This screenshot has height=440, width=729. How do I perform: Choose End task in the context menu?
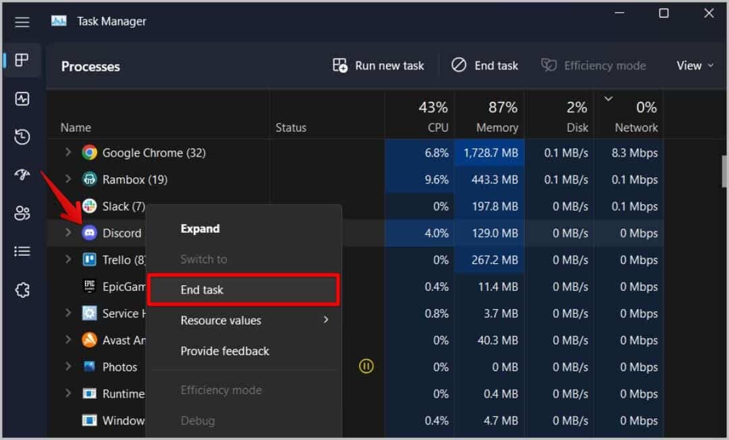[x=244, y=290]
